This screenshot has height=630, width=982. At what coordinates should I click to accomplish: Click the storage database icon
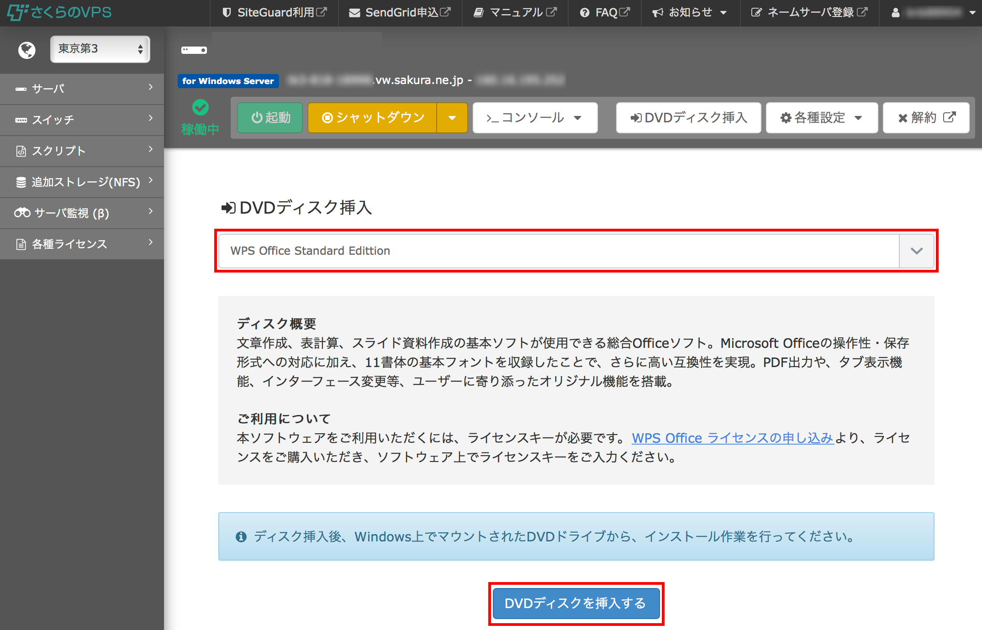pos(21,182)
